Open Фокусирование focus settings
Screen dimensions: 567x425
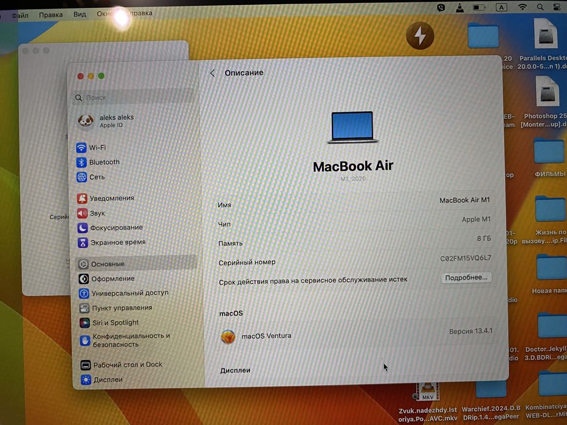[110, 228]
